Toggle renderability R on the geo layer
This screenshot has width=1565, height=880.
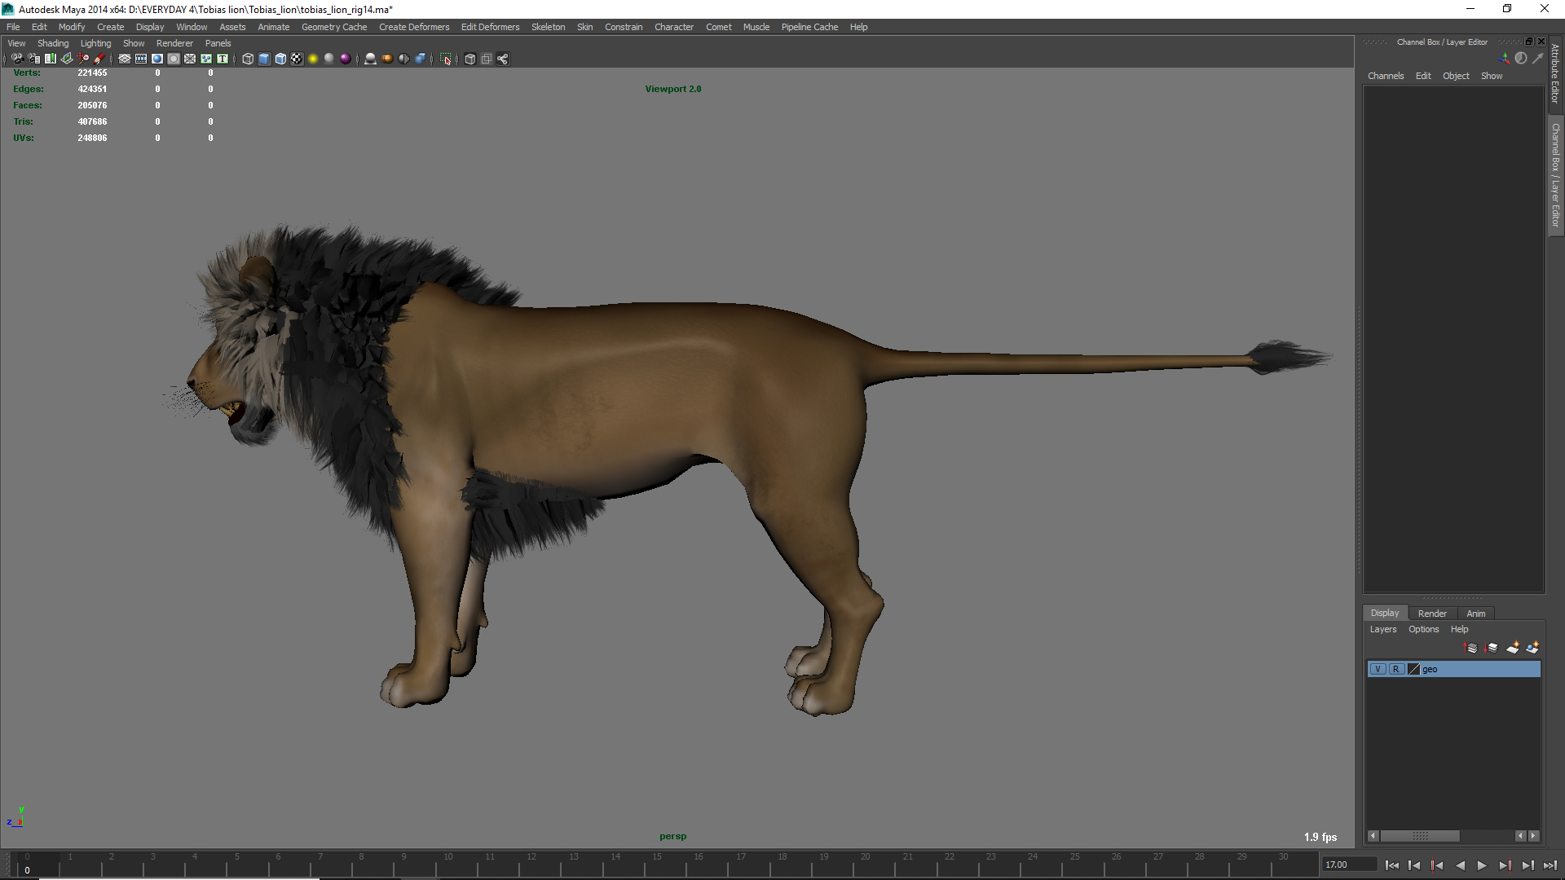1395,669
